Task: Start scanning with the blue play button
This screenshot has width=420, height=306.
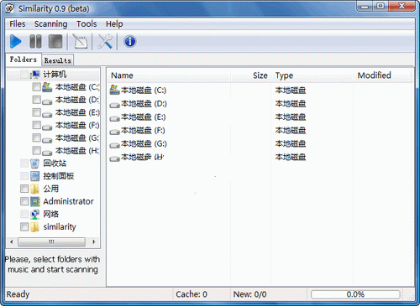Action: click(16, 42)
